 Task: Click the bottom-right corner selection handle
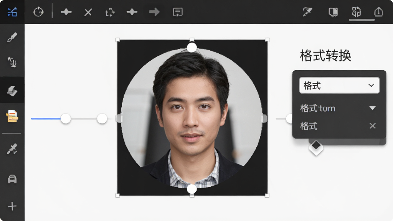tap(267, 195)
